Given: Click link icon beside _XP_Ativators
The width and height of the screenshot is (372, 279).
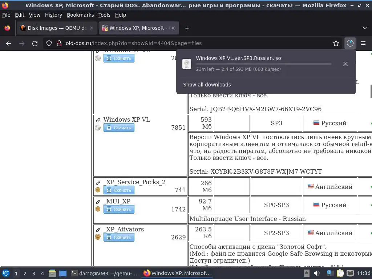Looking at the screenshot, I should (x=98, y=230).
